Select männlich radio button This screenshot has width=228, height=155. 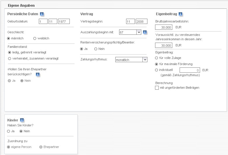point(8,39)
